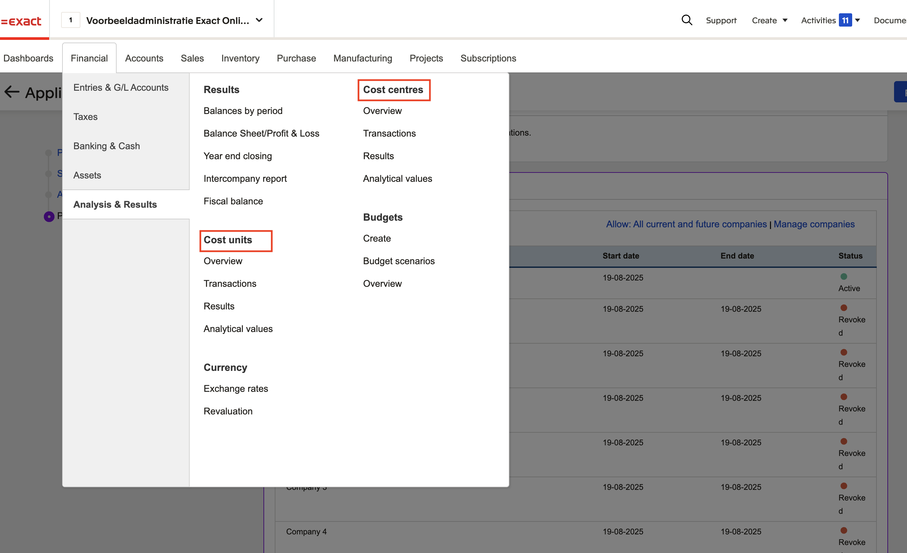Click Allow: All current and future companies
907x553 pixels.
point(686,224)
